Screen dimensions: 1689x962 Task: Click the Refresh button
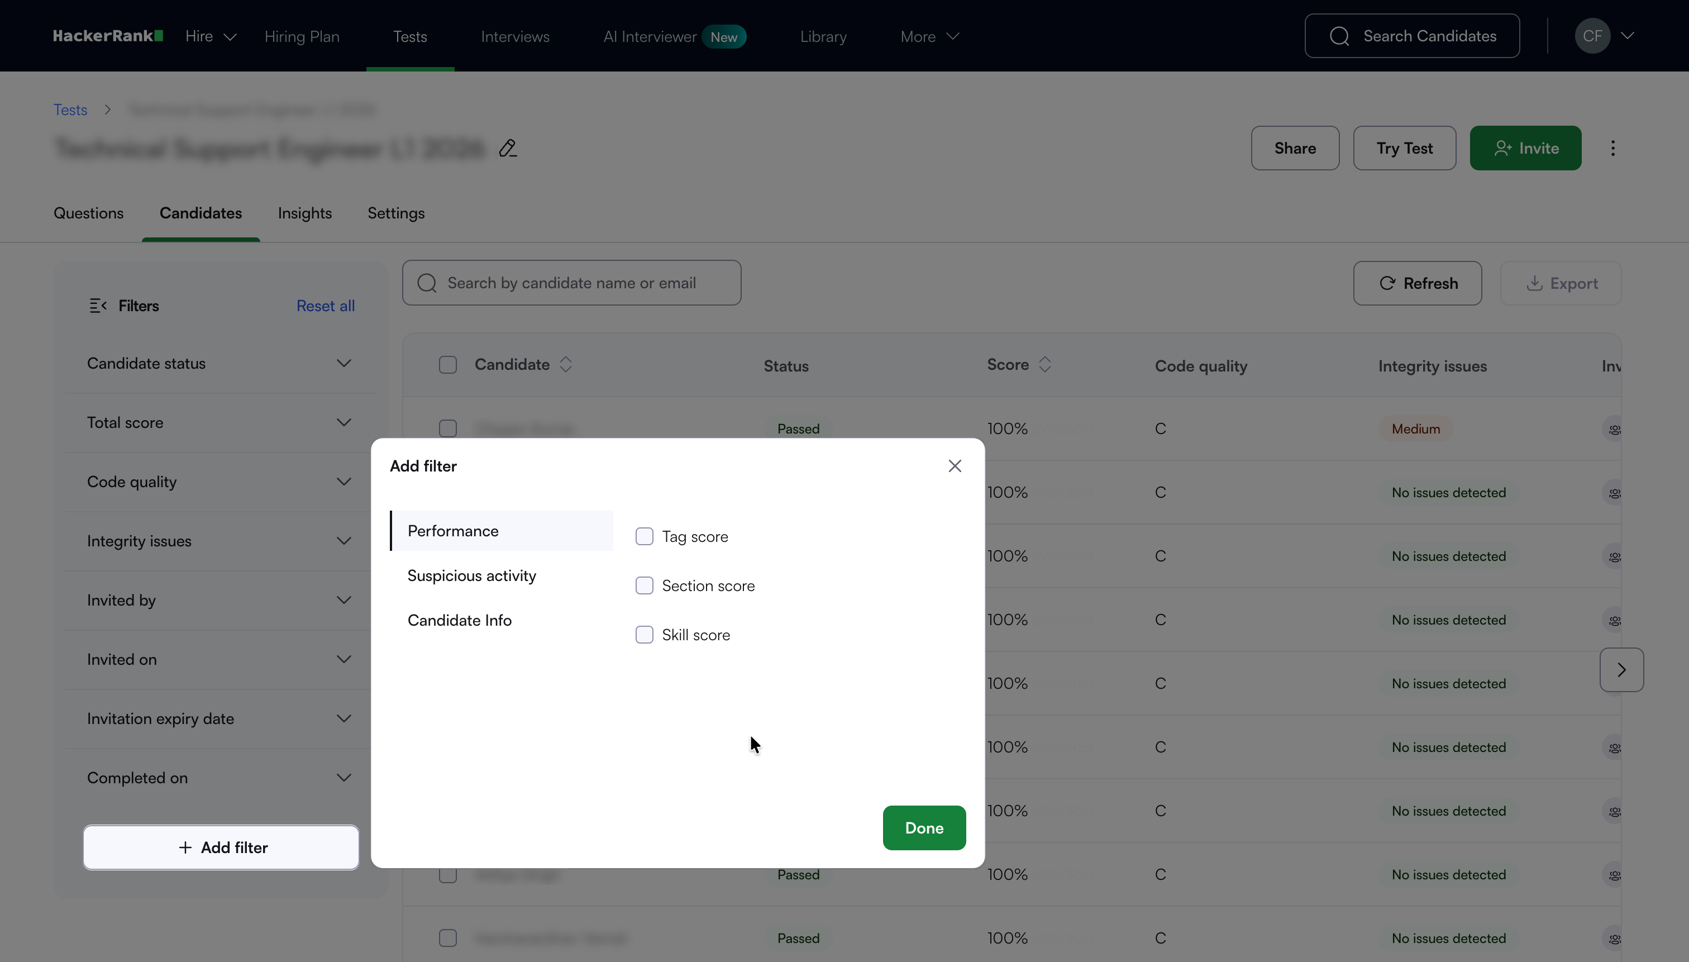(x=1418, y=283)
